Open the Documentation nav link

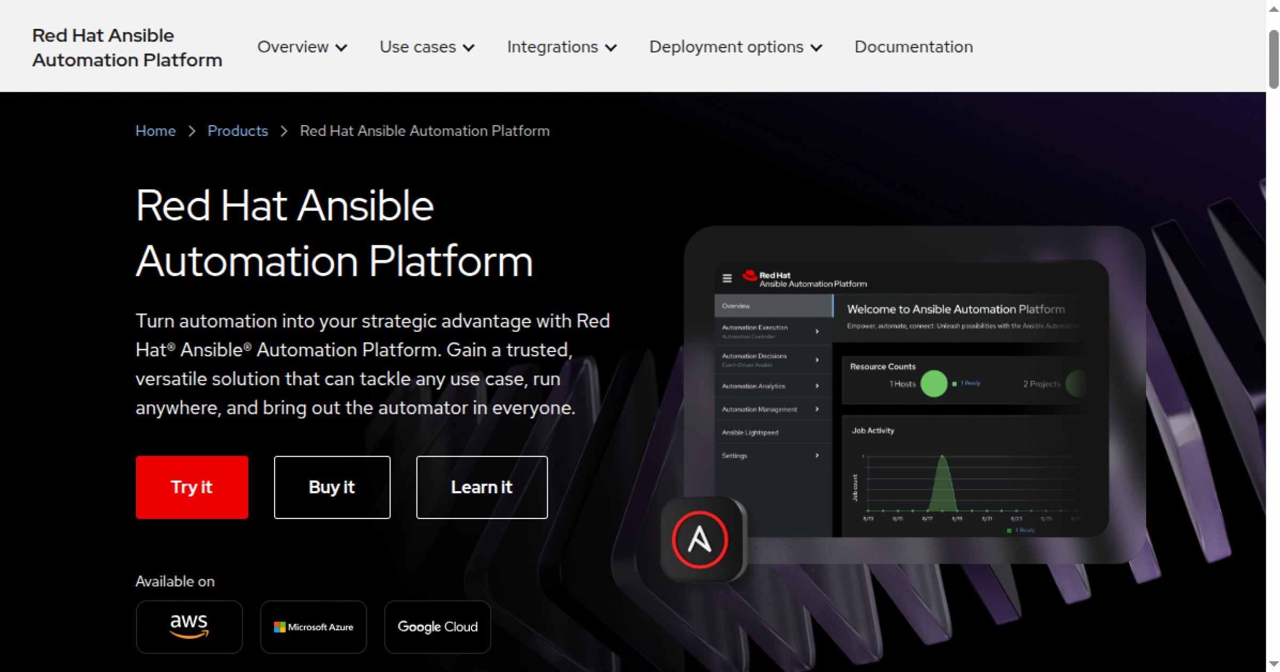point(914,47)
